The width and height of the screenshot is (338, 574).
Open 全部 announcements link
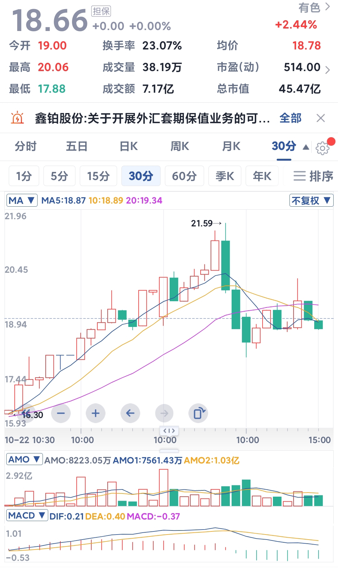point(290,118)
